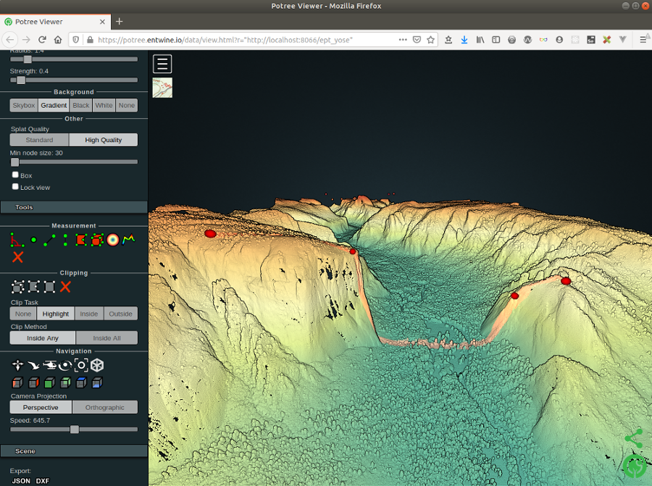This screenshot has width=652, height=486.
Task: Click the overview map thumbnail
Action: 162,87
